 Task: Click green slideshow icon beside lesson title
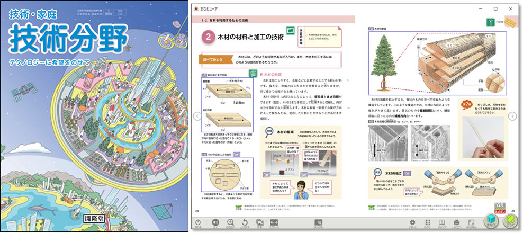coord(290,30)
